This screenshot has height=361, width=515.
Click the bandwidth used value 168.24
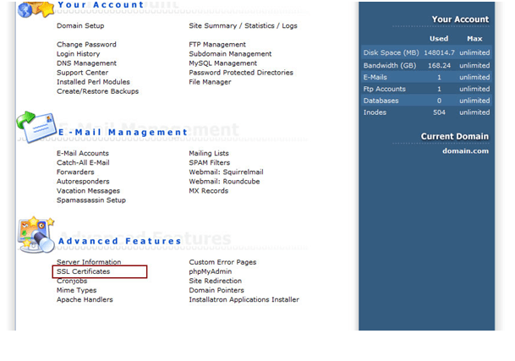pyautogui.click(x=439, y=65)
